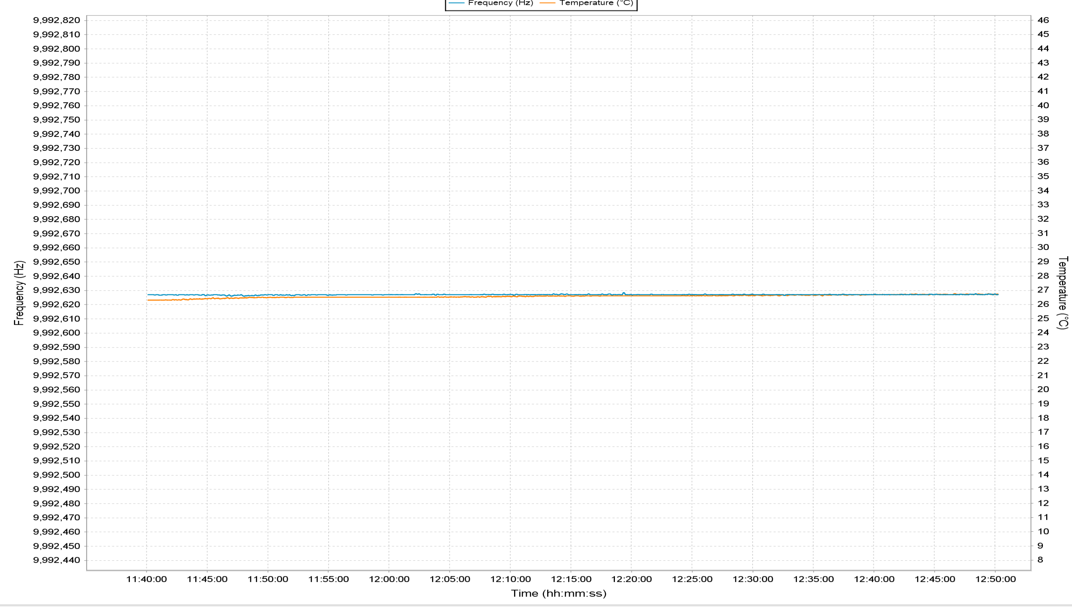Click the 12:30:00 time tick label
Screen dimensions: 1072x607
(753, 579)
